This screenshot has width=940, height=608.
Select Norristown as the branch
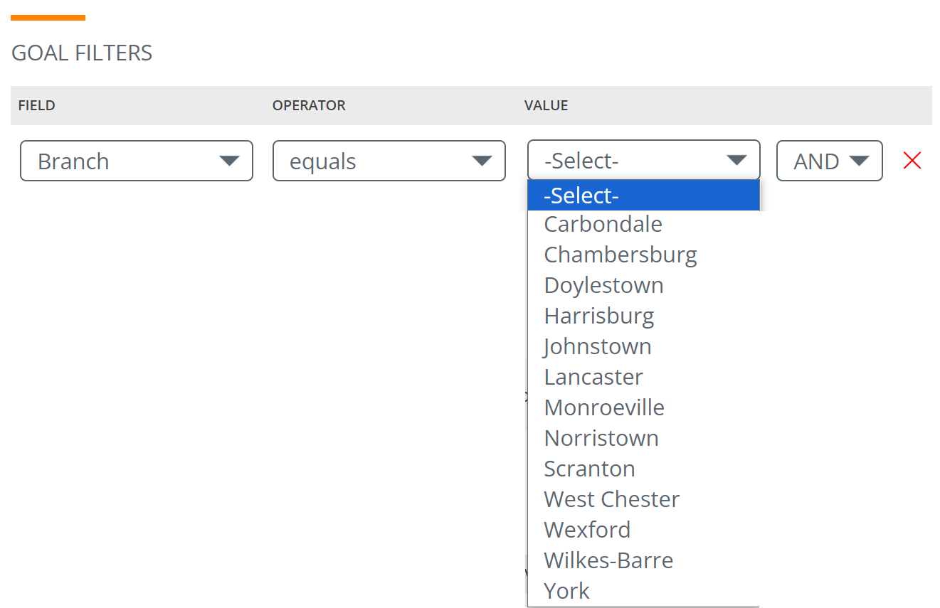click(x=644, y=438)
